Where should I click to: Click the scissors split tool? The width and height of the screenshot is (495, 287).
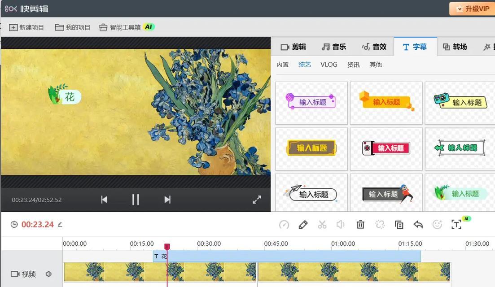coord(322,225)
